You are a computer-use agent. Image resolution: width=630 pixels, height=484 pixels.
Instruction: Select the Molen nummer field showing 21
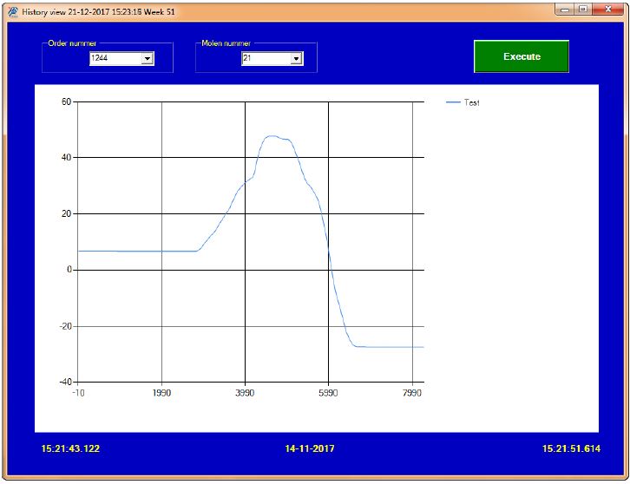272,58
